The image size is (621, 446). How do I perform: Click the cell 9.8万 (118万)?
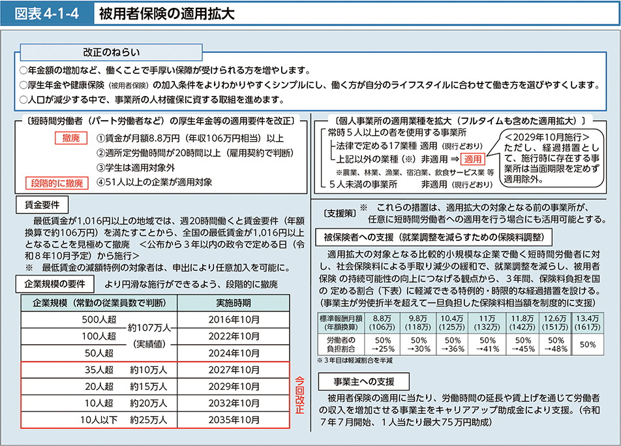tap(418, 323)
